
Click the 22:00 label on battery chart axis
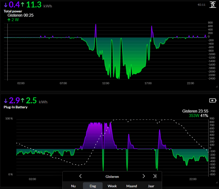pyautogui.click(x=193, y=179)
